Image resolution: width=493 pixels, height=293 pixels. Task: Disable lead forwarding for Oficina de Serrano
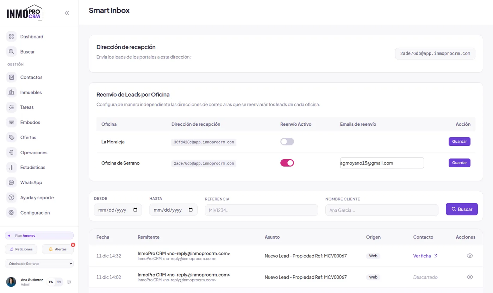pos(287,163)
